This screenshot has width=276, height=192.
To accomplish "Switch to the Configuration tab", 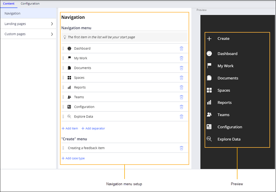I will tap(30, 4).
